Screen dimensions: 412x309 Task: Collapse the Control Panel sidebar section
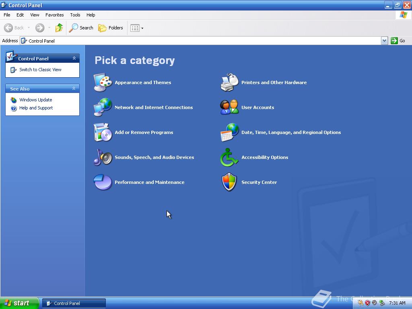[74, 58]
